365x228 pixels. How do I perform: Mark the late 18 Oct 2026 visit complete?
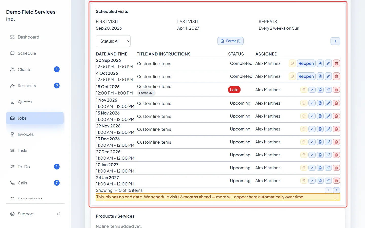coord(312,90)
